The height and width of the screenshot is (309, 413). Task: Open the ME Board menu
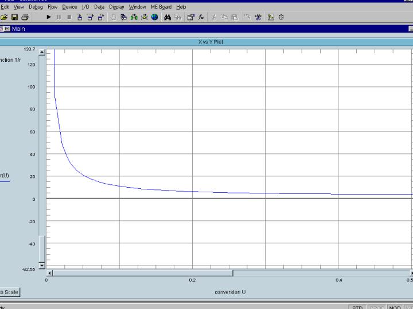pyautogui.click(x=161, y=7)
